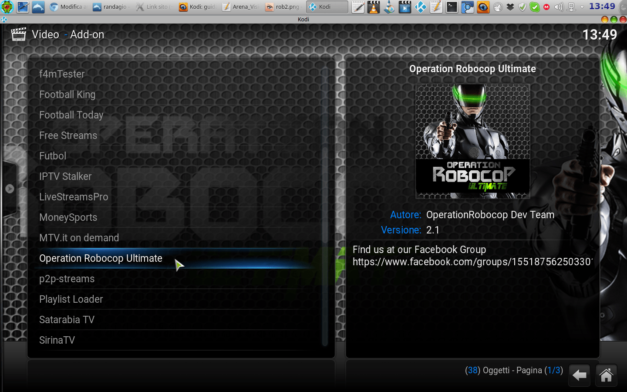Click the Kodi clock in the header
The height and width of the screenshot is (392, 627).
(600, 34)
